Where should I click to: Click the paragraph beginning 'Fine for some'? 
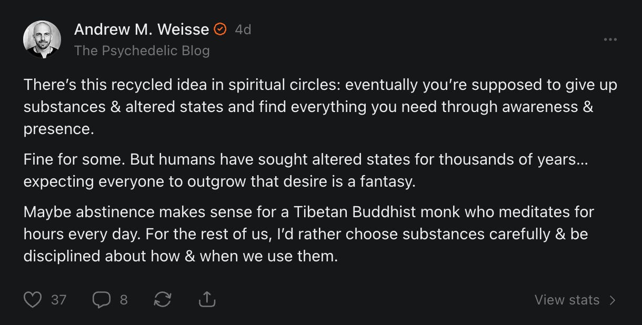[x=306, y=170]
